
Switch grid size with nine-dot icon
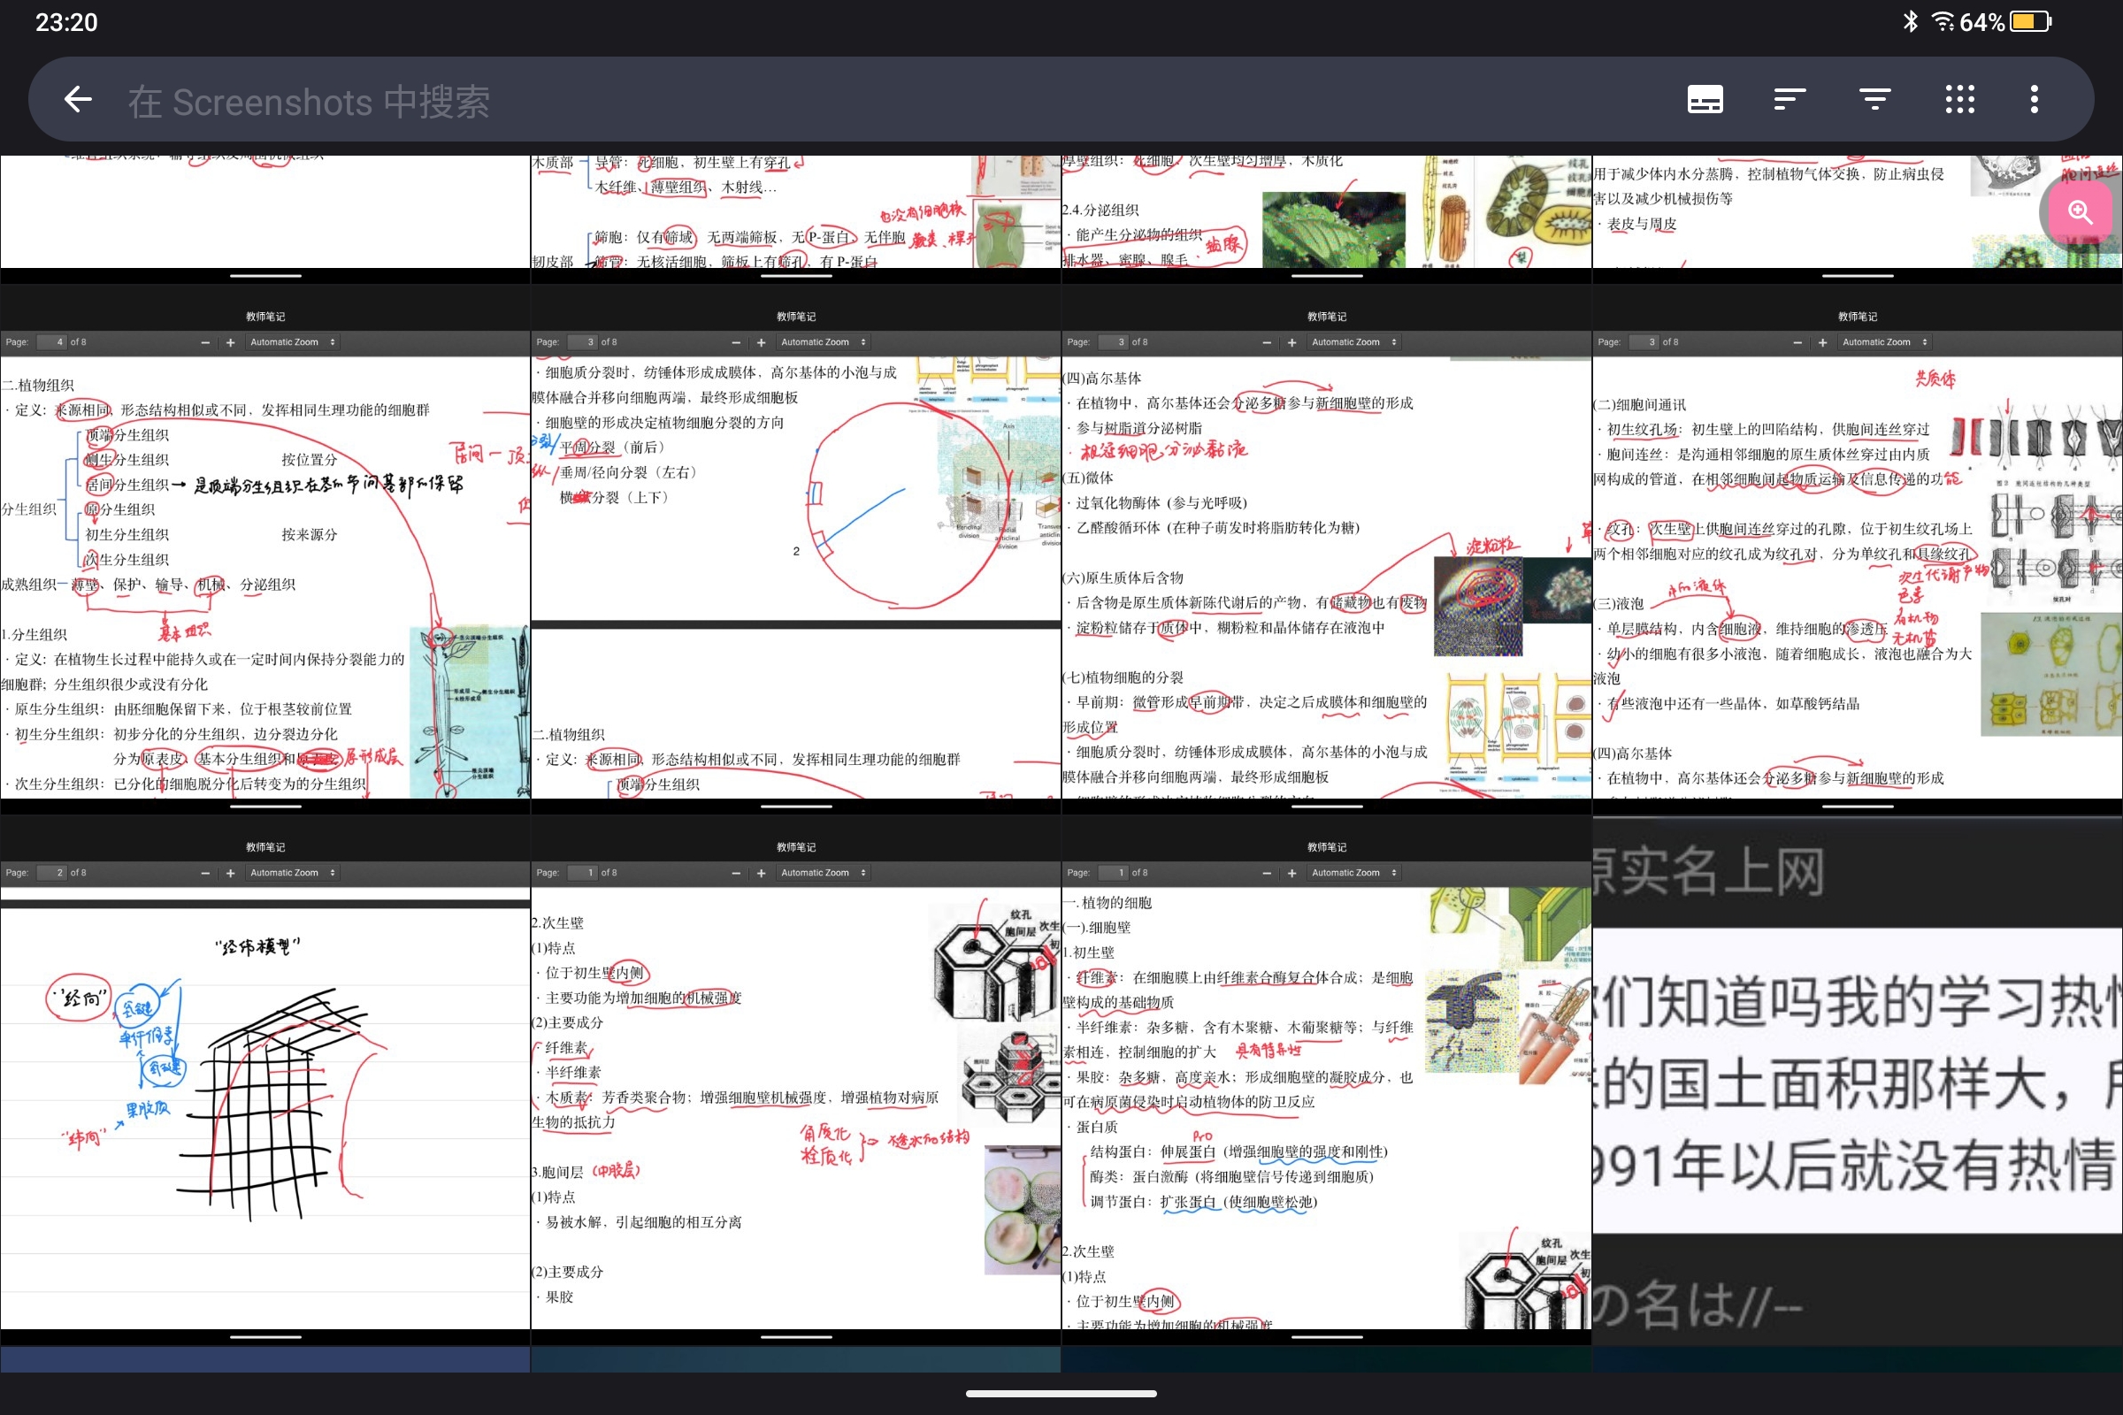(x=1959, y=99)
